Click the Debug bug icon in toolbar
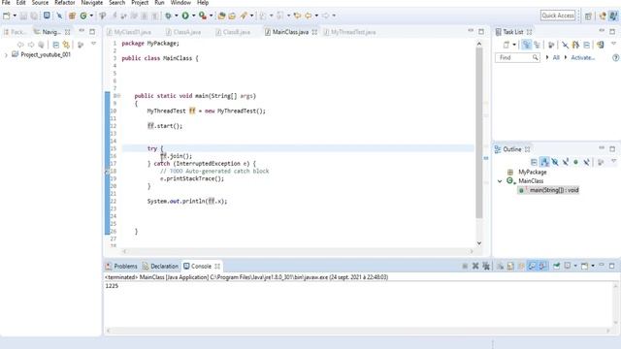The image size is (621, 349). pos(168,16)
